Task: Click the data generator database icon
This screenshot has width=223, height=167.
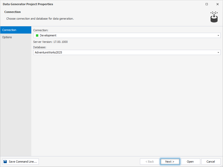Action: tap(214, 17)
